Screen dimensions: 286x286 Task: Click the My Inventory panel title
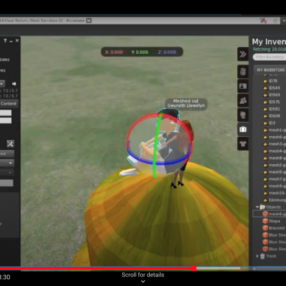click(x=269, y=41)
